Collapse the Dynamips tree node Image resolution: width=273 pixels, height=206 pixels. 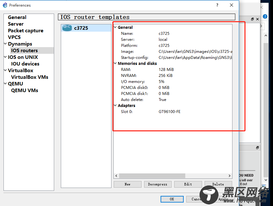[5, 44]
